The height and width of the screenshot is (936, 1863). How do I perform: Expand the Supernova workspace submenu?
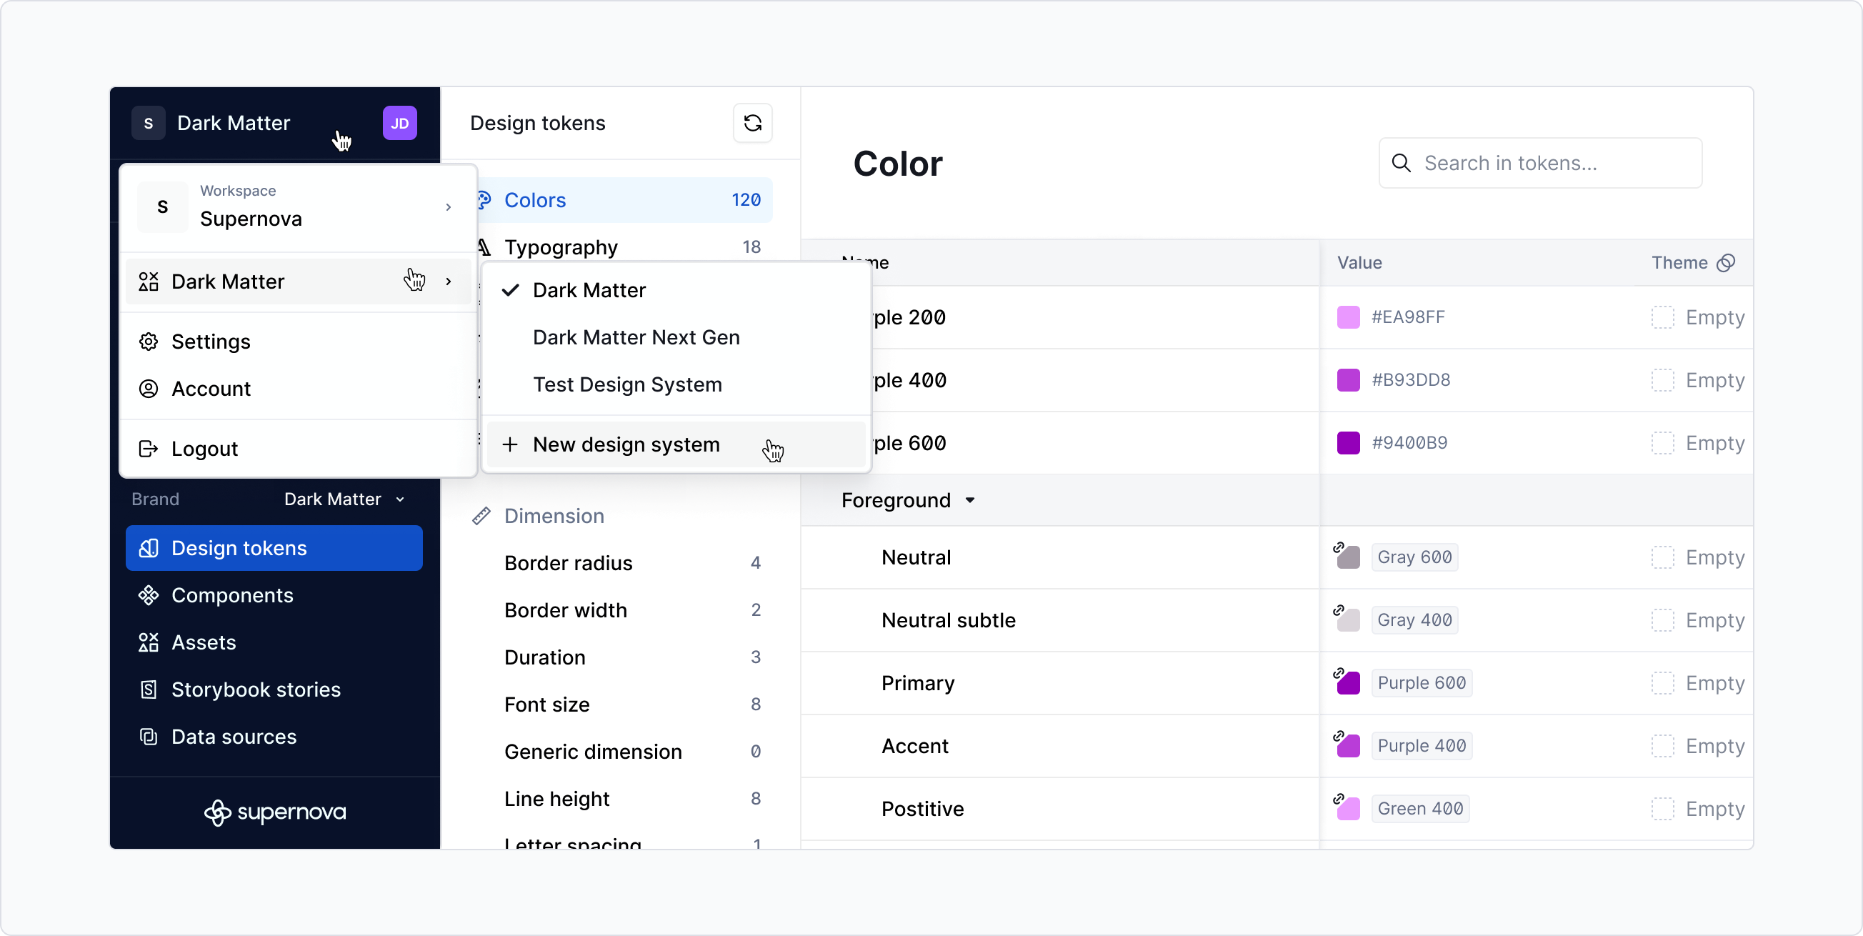coord(449,208)
